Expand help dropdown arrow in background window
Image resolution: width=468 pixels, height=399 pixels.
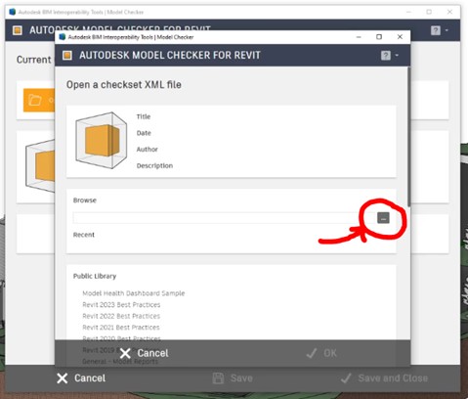pyautogui.click(x=447, y=30)
